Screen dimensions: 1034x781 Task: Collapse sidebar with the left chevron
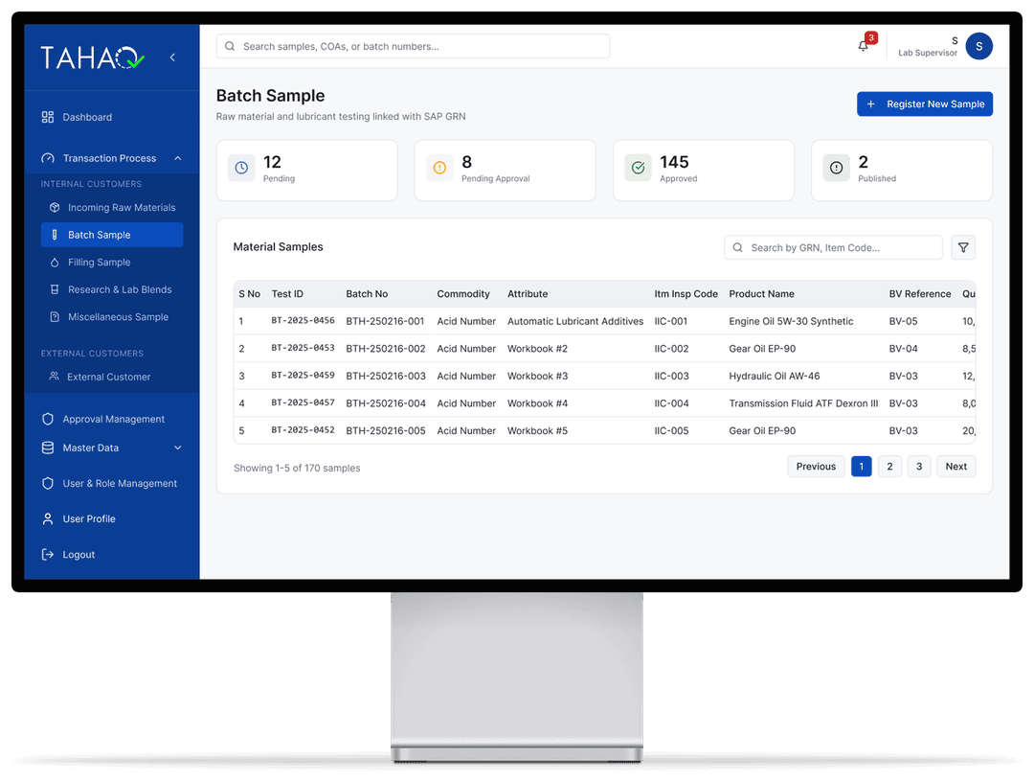coord(172,57)
